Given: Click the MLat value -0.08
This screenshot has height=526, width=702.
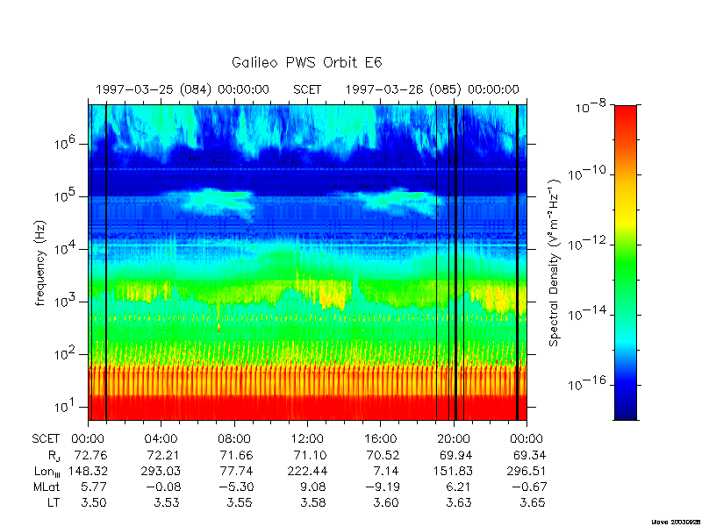Looking at the screenshot, I should tap(163, 487).
